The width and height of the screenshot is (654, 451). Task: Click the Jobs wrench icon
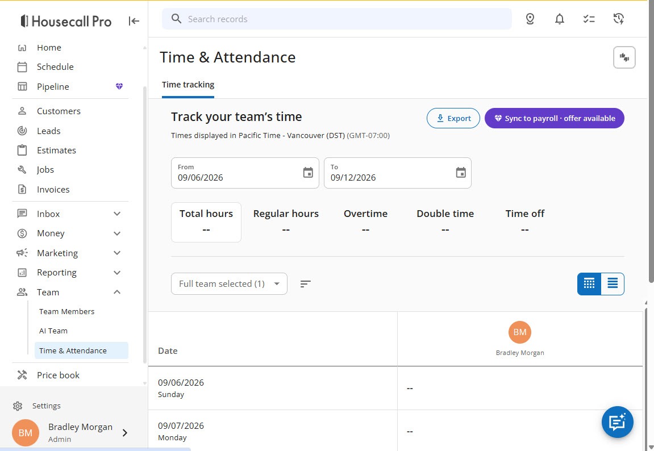22,170
